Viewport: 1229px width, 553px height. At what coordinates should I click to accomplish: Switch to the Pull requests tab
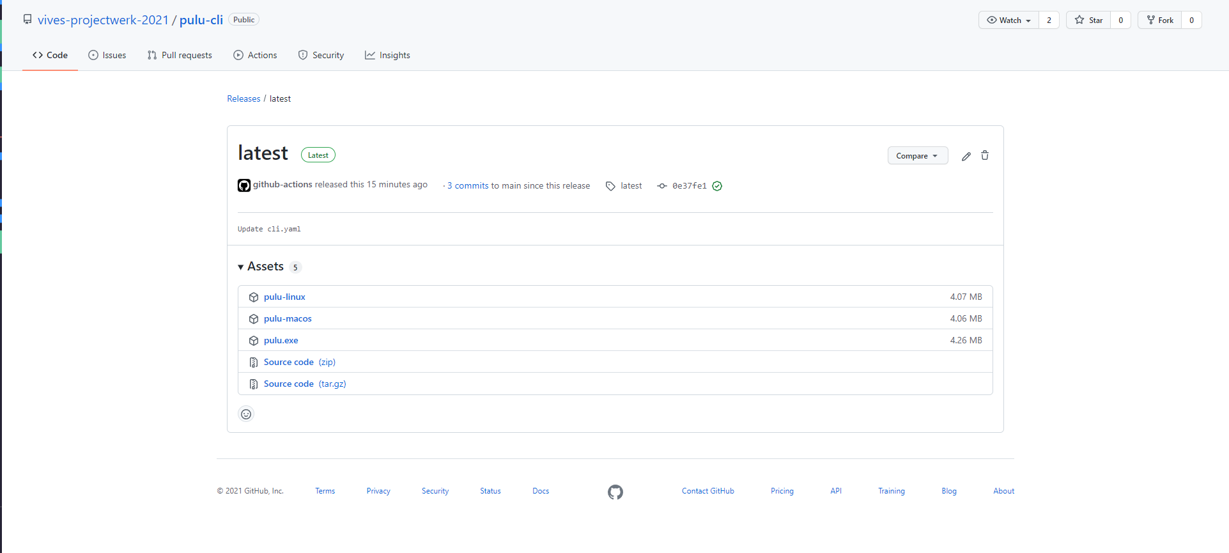[x=180, y=55]
